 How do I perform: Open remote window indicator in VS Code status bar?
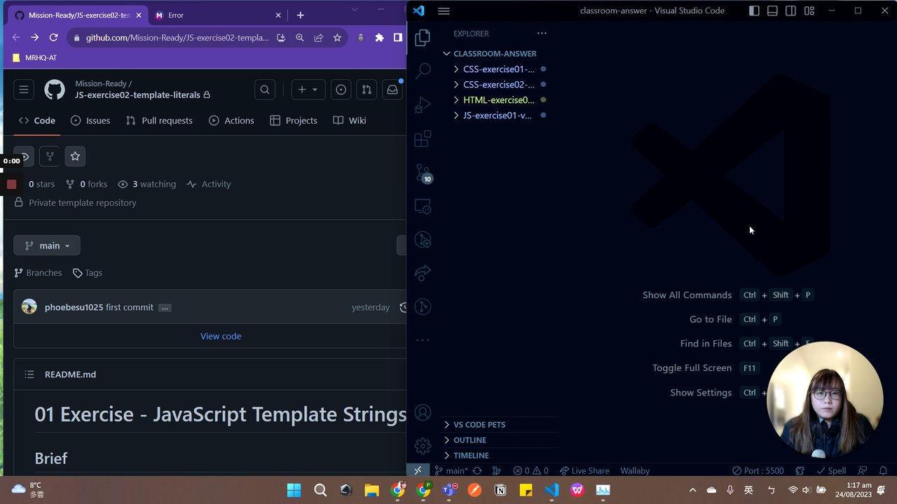(418, 471)
